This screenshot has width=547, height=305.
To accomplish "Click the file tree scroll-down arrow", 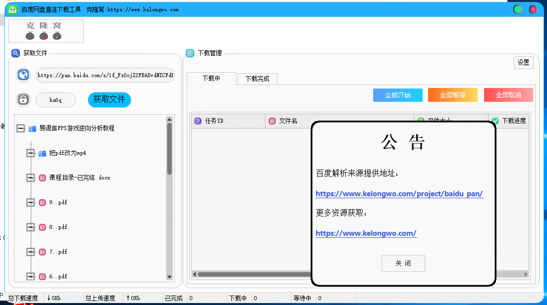I will click(169, 277).
